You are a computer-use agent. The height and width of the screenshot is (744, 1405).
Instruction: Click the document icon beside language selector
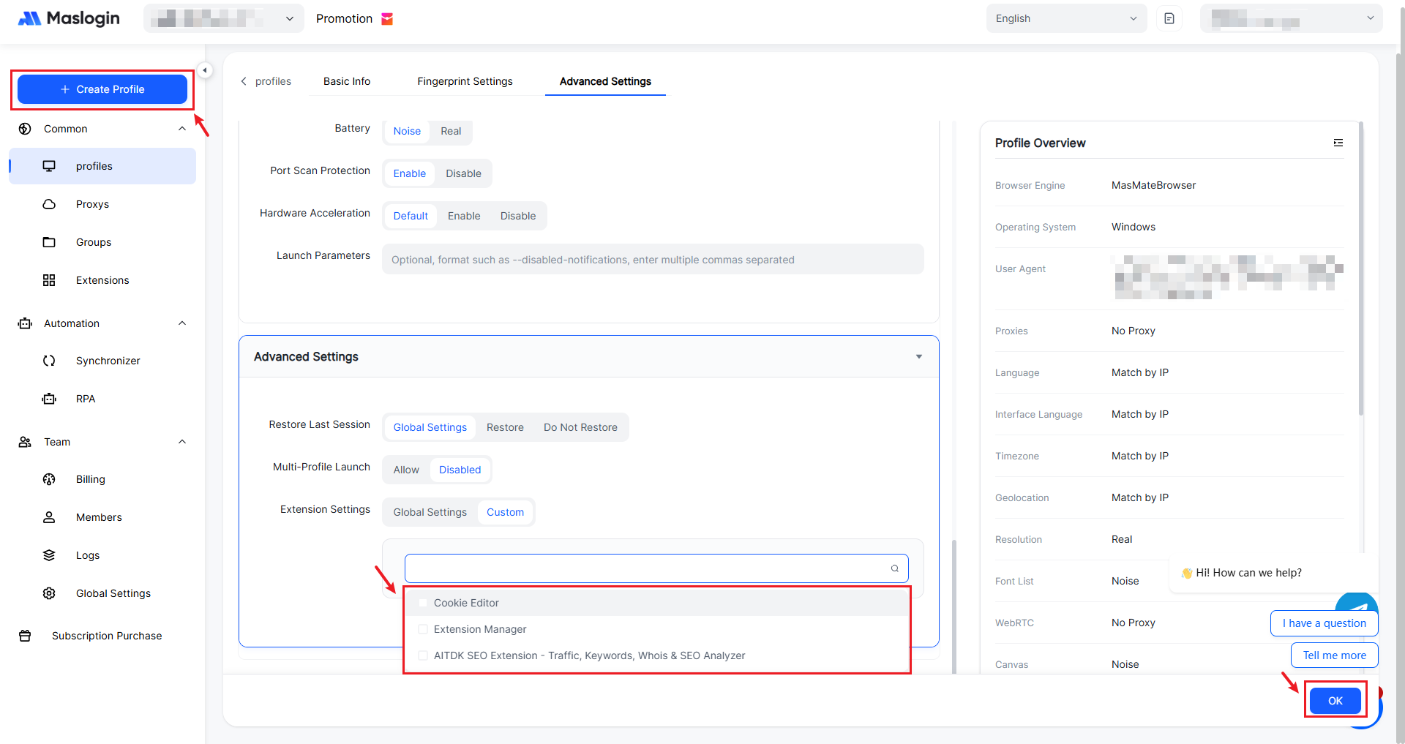1169,18
